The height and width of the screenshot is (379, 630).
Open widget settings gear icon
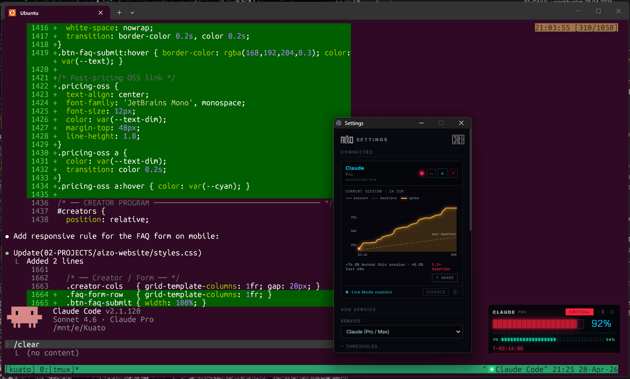click(x=612, y=312)
